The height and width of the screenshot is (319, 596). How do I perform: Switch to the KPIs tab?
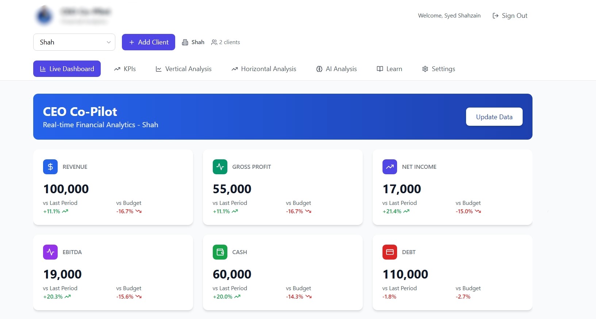pos(125,69)
